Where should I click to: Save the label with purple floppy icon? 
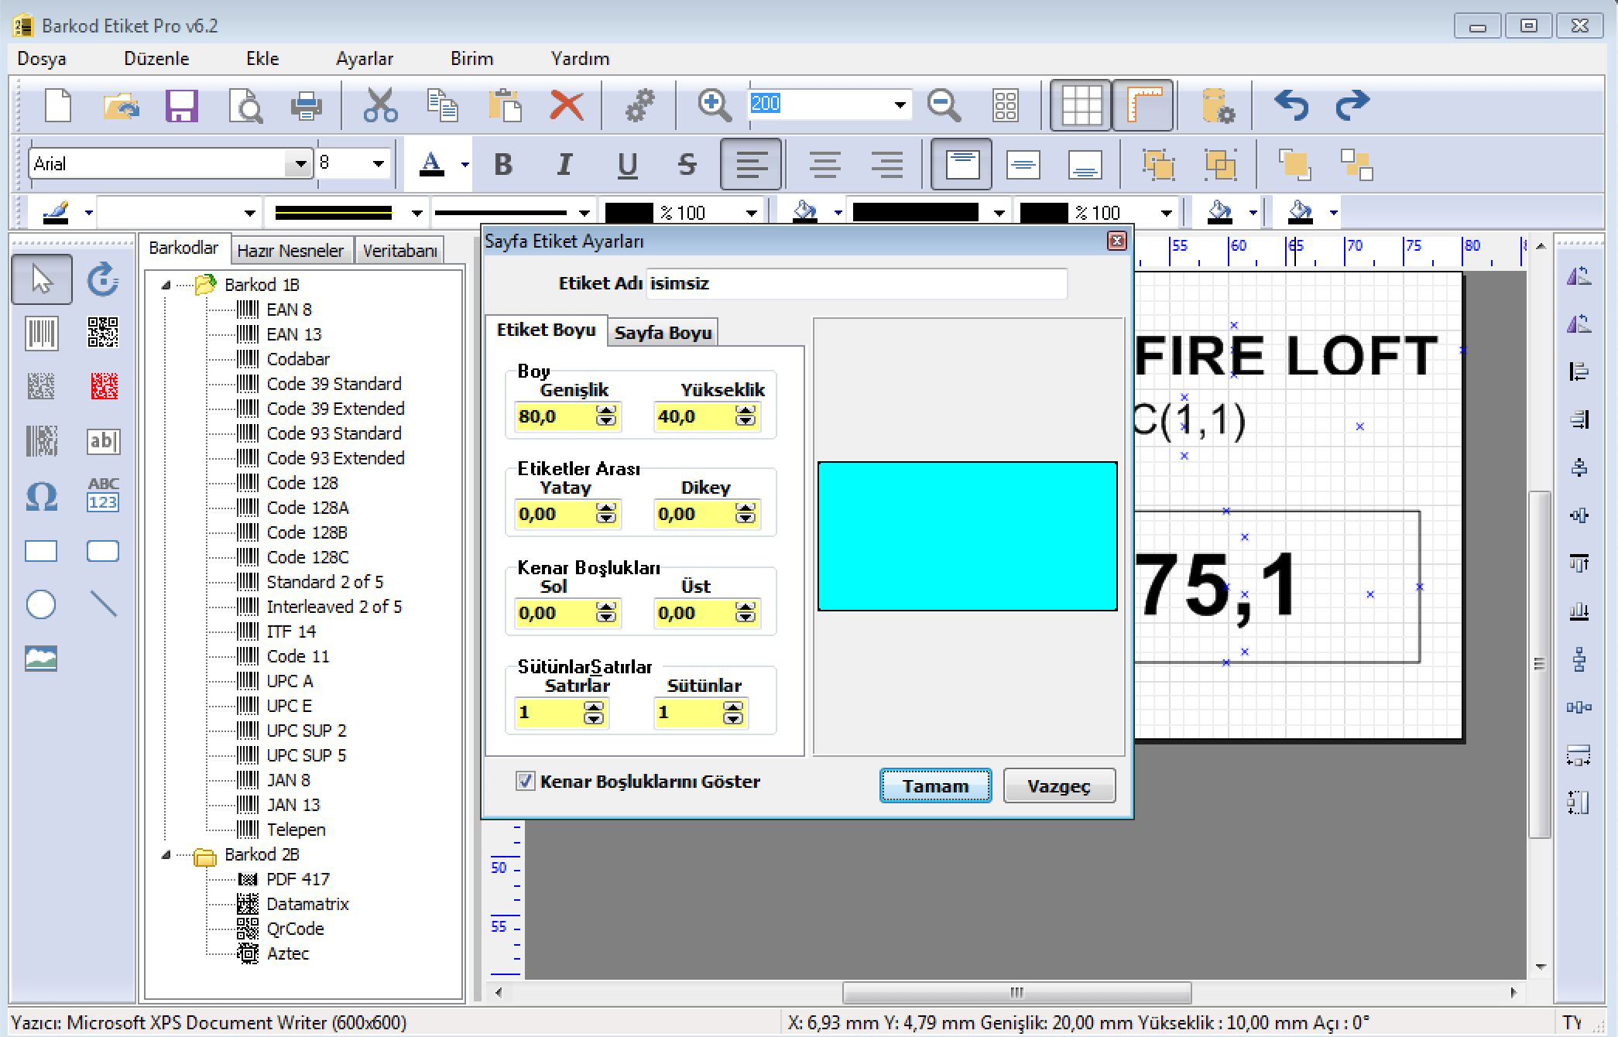[182, 105]
